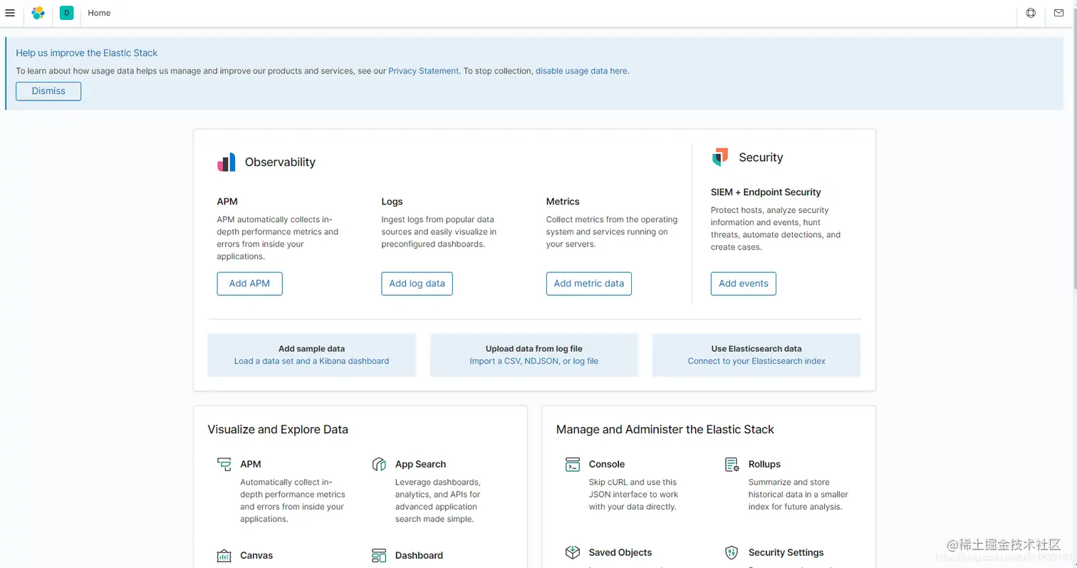Click the Add metric data button

point(588,284)
